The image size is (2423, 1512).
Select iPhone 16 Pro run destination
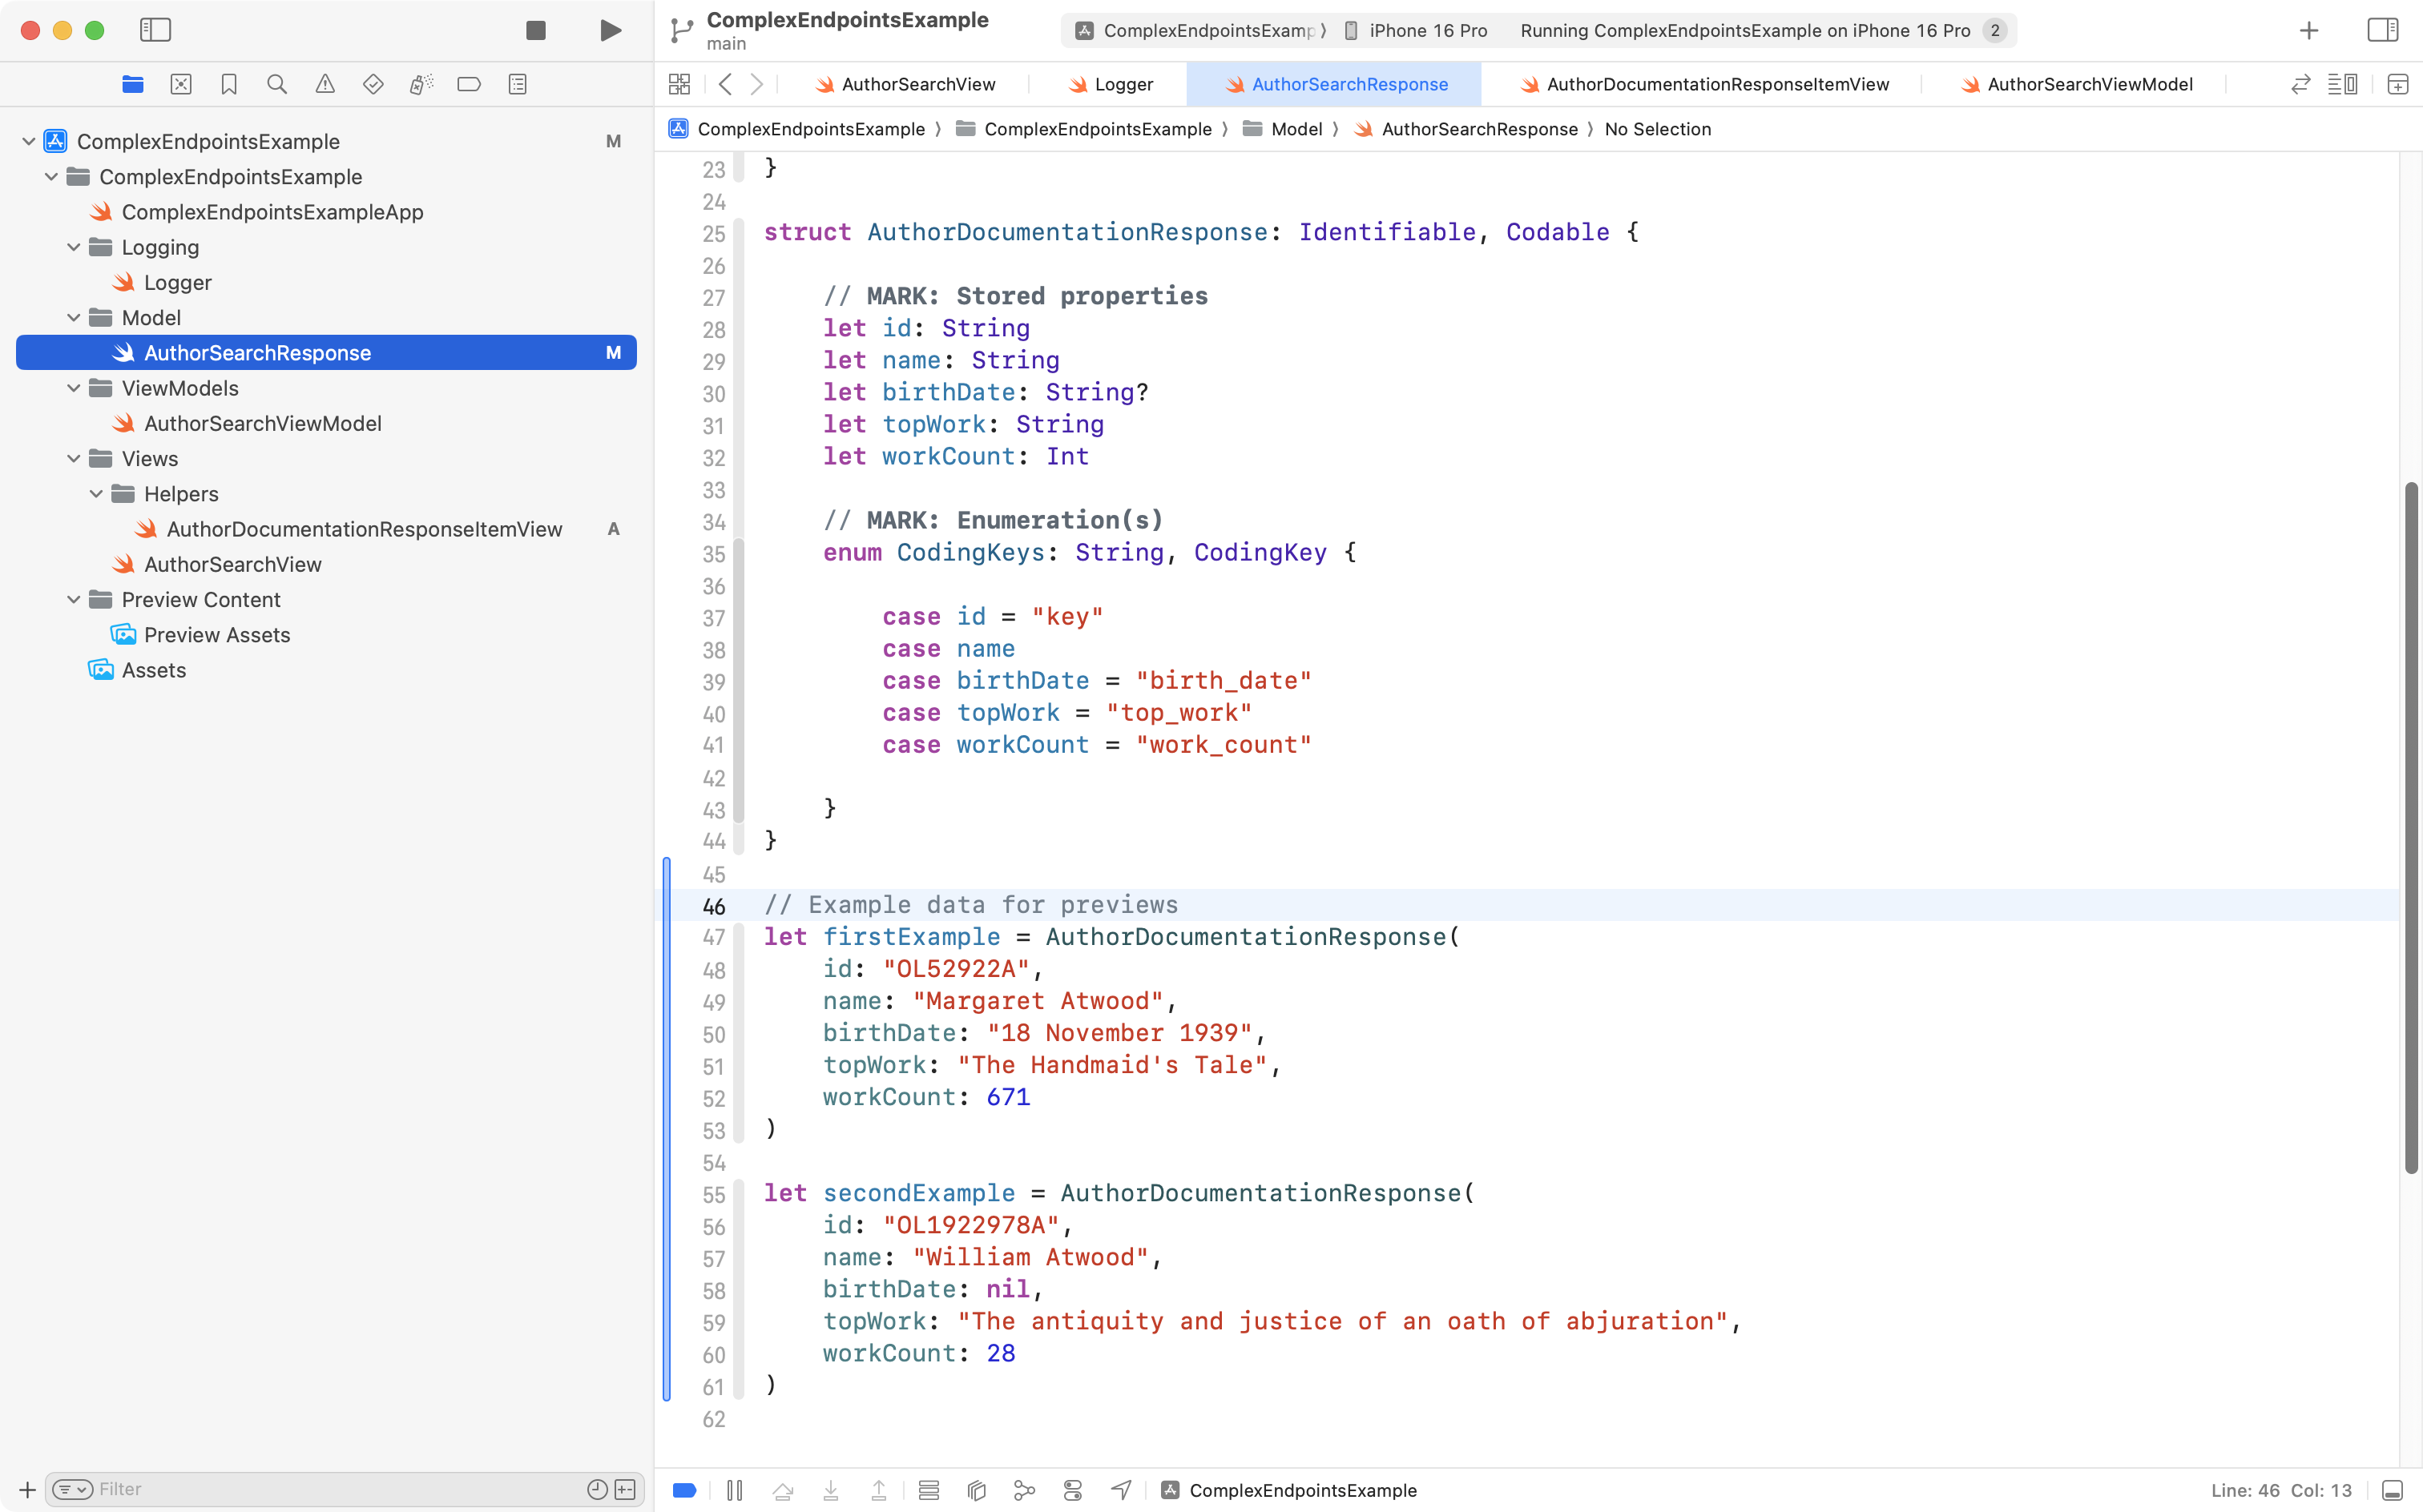click(1426, 30)
